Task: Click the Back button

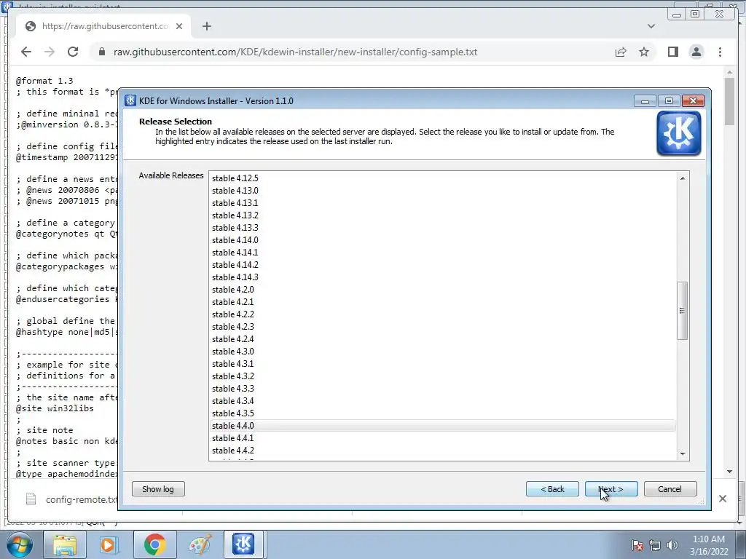Action: tap(552, 489)
